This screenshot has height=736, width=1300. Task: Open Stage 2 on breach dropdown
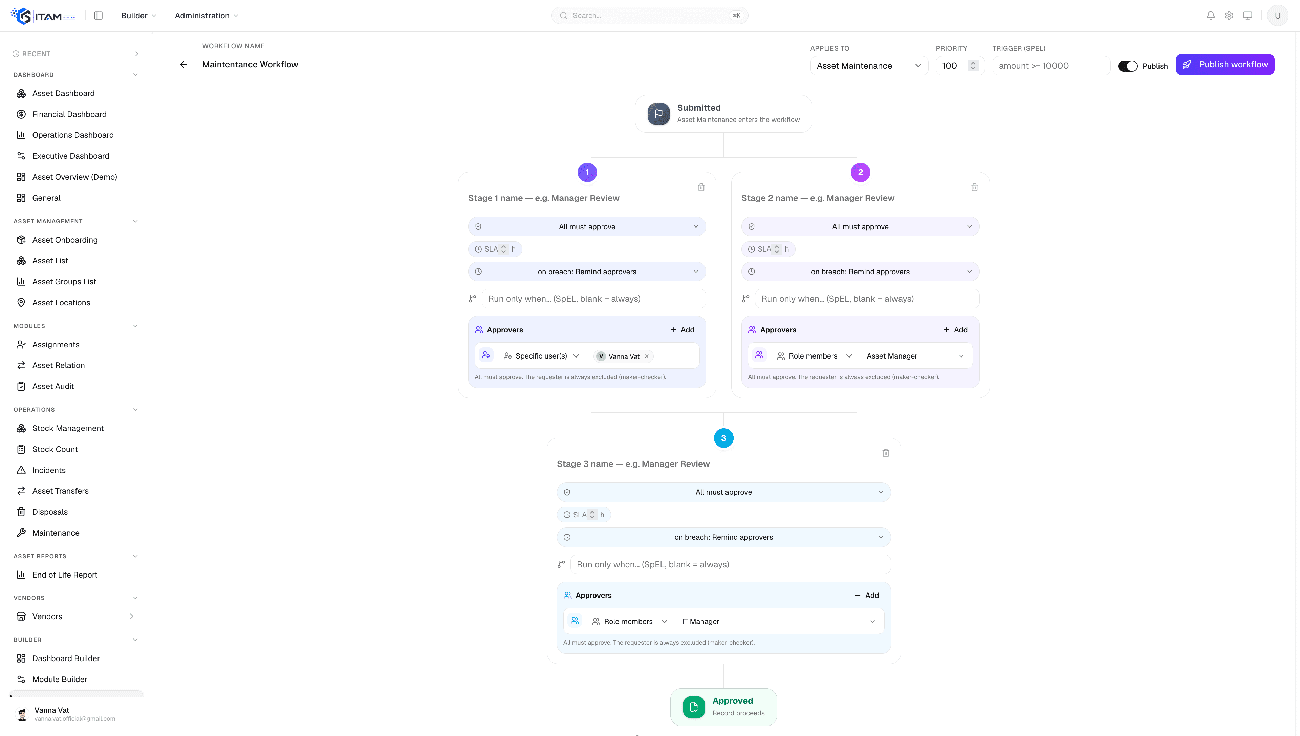860,272
